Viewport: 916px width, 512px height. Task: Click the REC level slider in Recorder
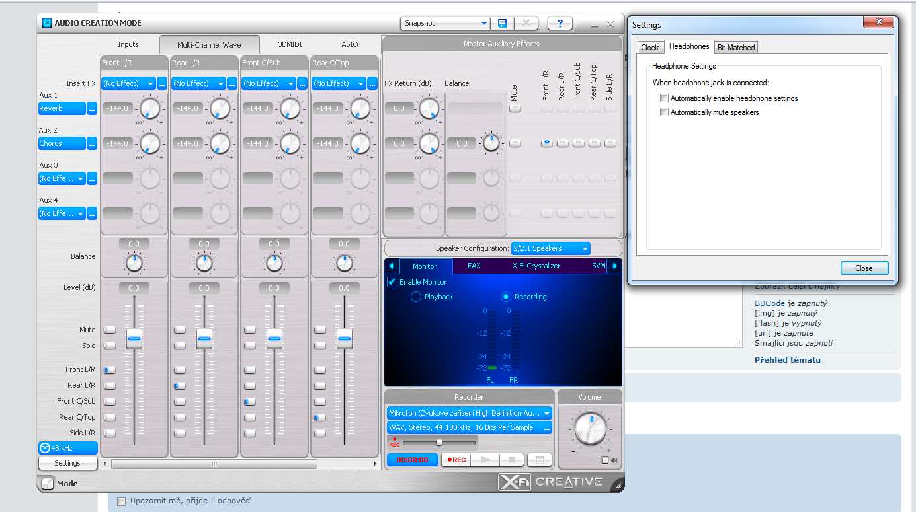coord(439,442)
